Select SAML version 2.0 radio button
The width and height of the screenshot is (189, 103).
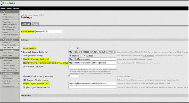(77, 48)
